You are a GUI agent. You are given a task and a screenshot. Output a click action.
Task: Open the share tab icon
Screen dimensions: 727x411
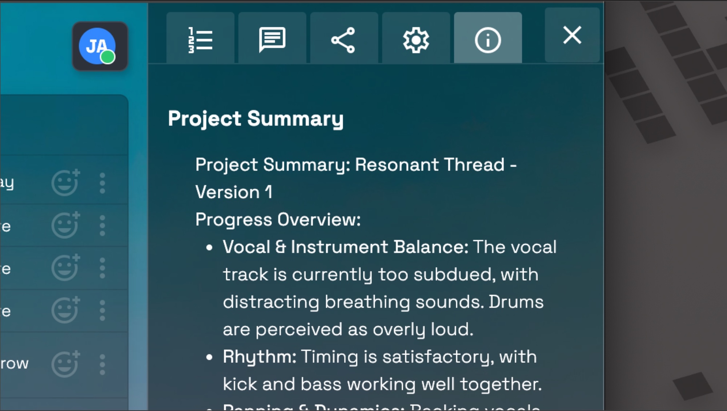coord(344,38)
